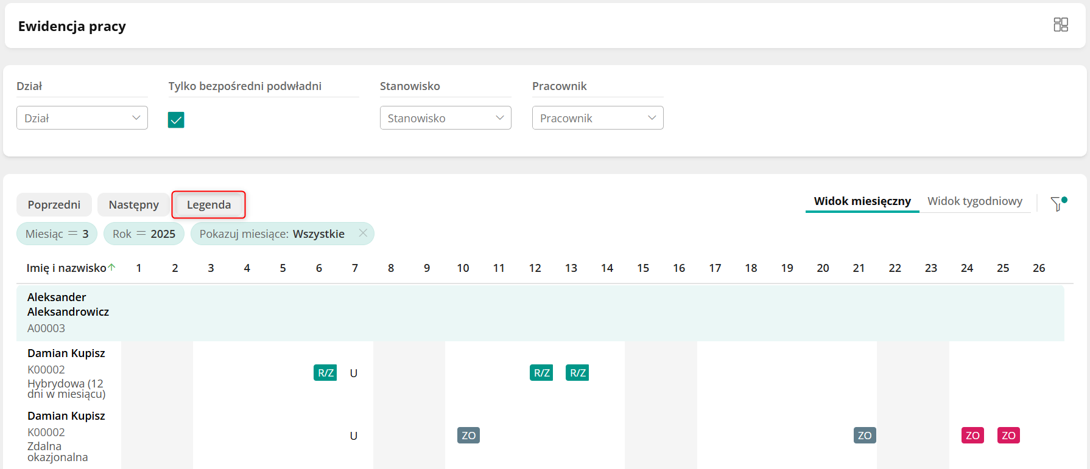Click the grey ZO badge on day 10
Image resolution: width=1090 pixels, height=469 pixels.
[x=468, y=436]
